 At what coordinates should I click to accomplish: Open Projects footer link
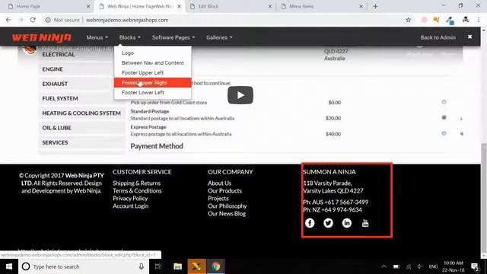point(218,198)
